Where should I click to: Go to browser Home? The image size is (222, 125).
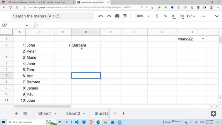[x=17, y=7]
